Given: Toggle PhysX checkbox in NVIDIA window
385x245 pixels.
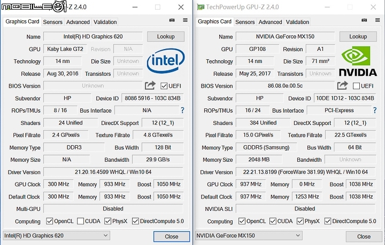Looking at the screenshot, I should [300, 221].
